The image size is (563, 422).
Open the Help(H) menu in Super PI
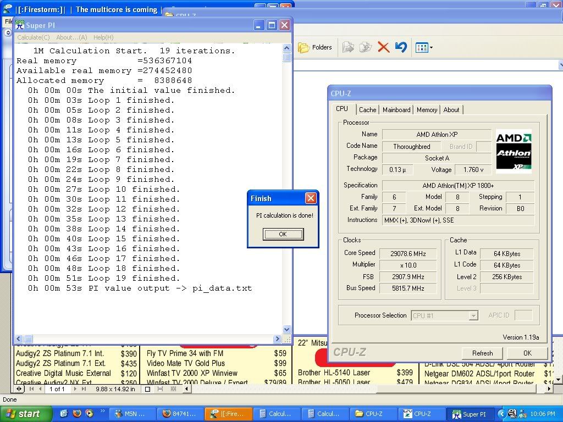coord(103,37)
